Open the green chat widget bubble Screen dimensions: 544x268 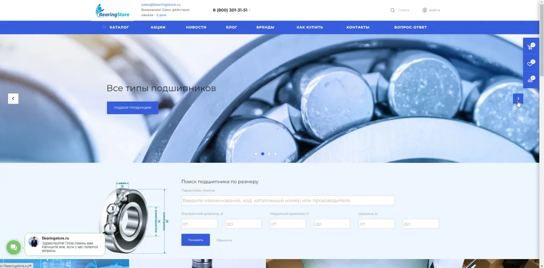tap(13, 247)
